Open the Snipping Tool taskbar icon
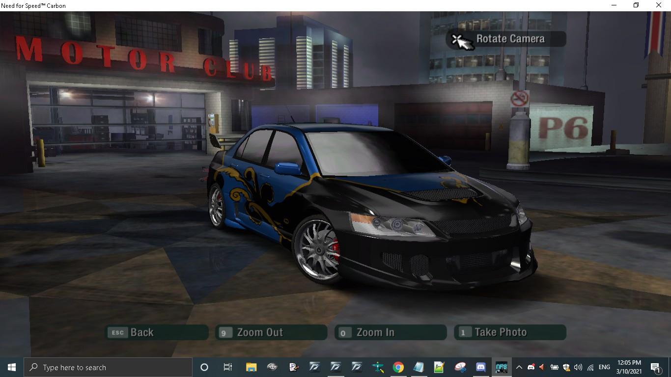671x377 pixels. click(x=460, y=367)
